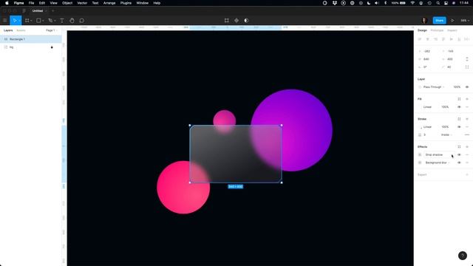The image size is (473, 266).
Task: Select the Comment tool
Action: click(x=81, y=21)
